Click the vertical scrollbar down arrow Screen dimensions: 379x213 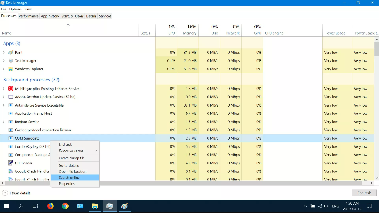(376, 178)
